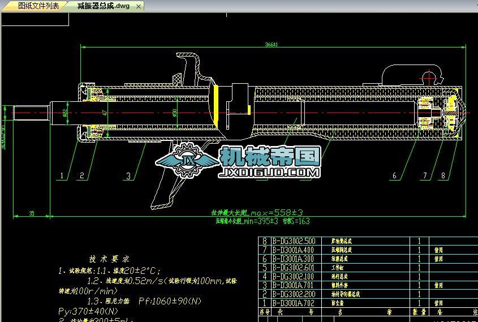Click the callout number 6 label
Screen dimensions: 478x322
tap(394, 175)
